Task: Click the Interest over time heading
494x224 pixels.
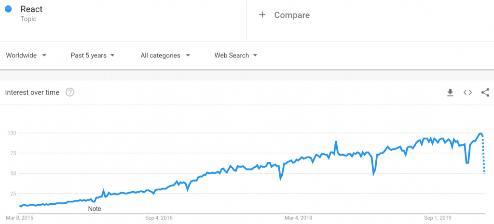Action: pyautogui.click(x=32, y=92)
